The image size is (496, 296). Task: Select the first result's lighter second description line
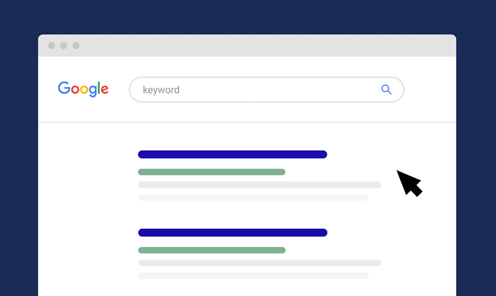[253, 197]
